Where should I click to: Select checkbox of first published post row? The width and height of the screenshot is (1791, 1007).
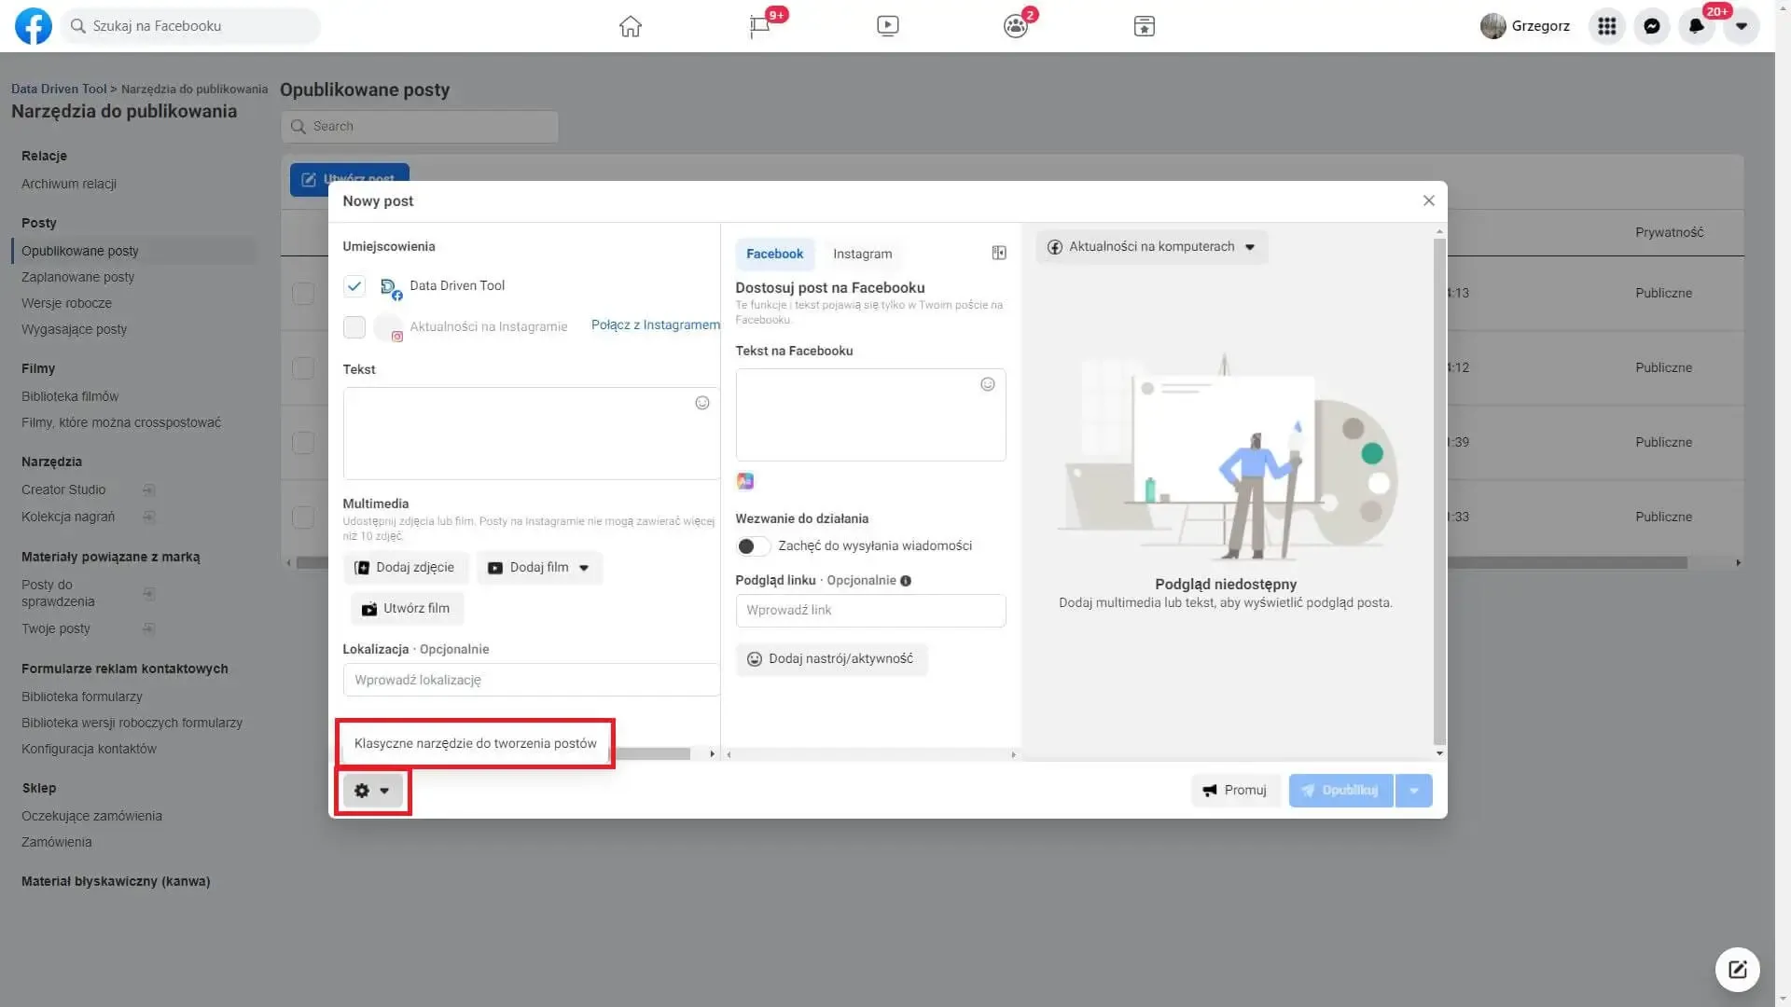pos(303,293)
